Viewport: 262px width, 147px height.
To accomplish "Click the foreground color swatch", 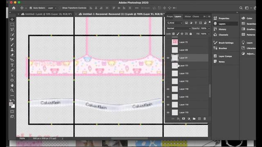I will pos(11,104).
